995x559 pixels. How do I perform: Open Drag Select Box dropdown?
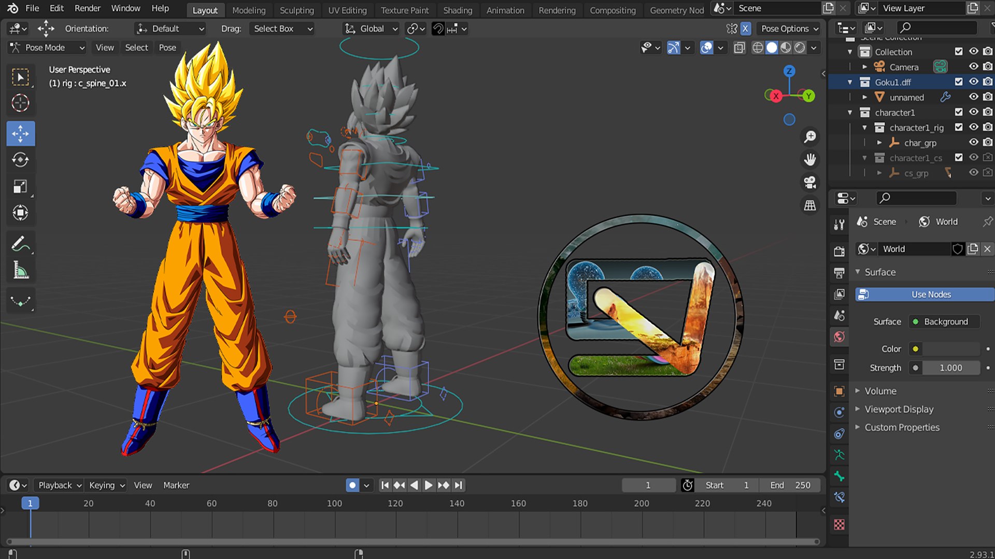(x=282, y=29)
